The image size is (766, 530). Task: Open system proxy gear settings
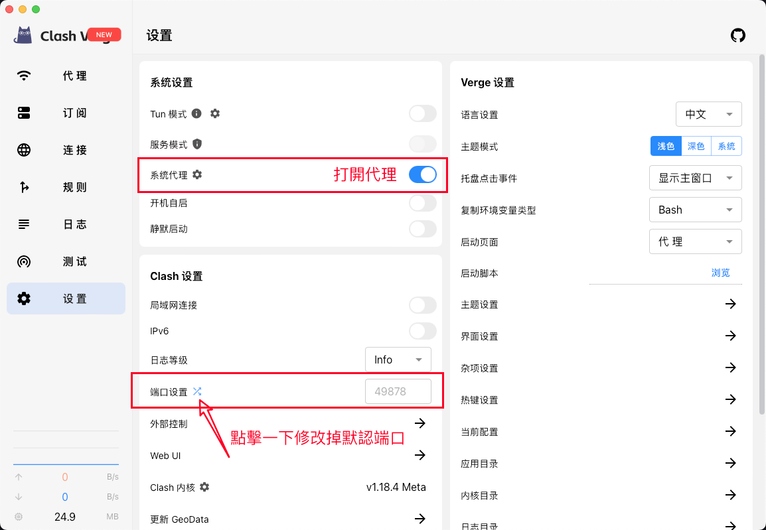point(197,174)
